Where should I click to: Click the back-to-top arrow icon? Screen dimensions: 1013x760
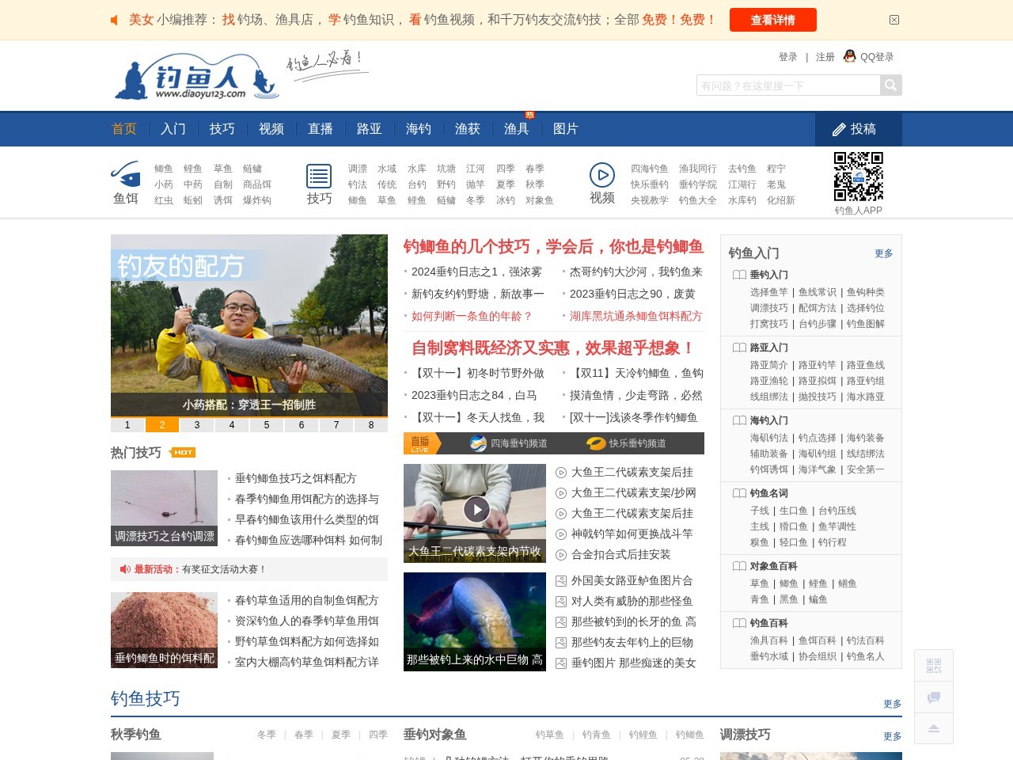(934, 728)
